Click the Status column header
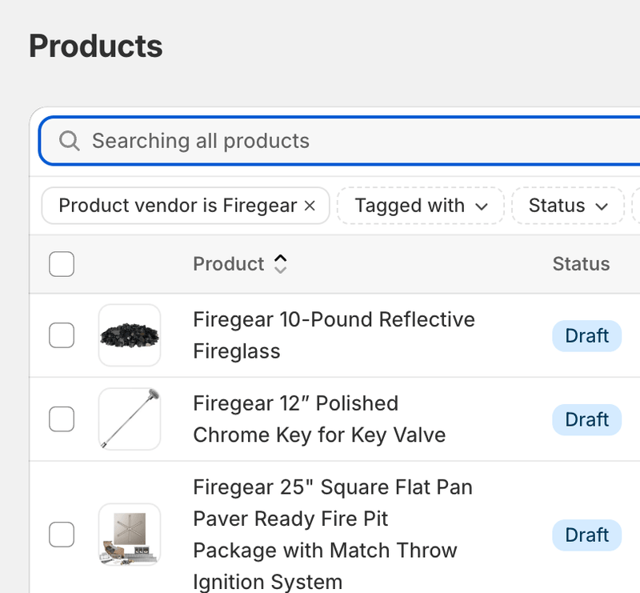 pos(581,264)
